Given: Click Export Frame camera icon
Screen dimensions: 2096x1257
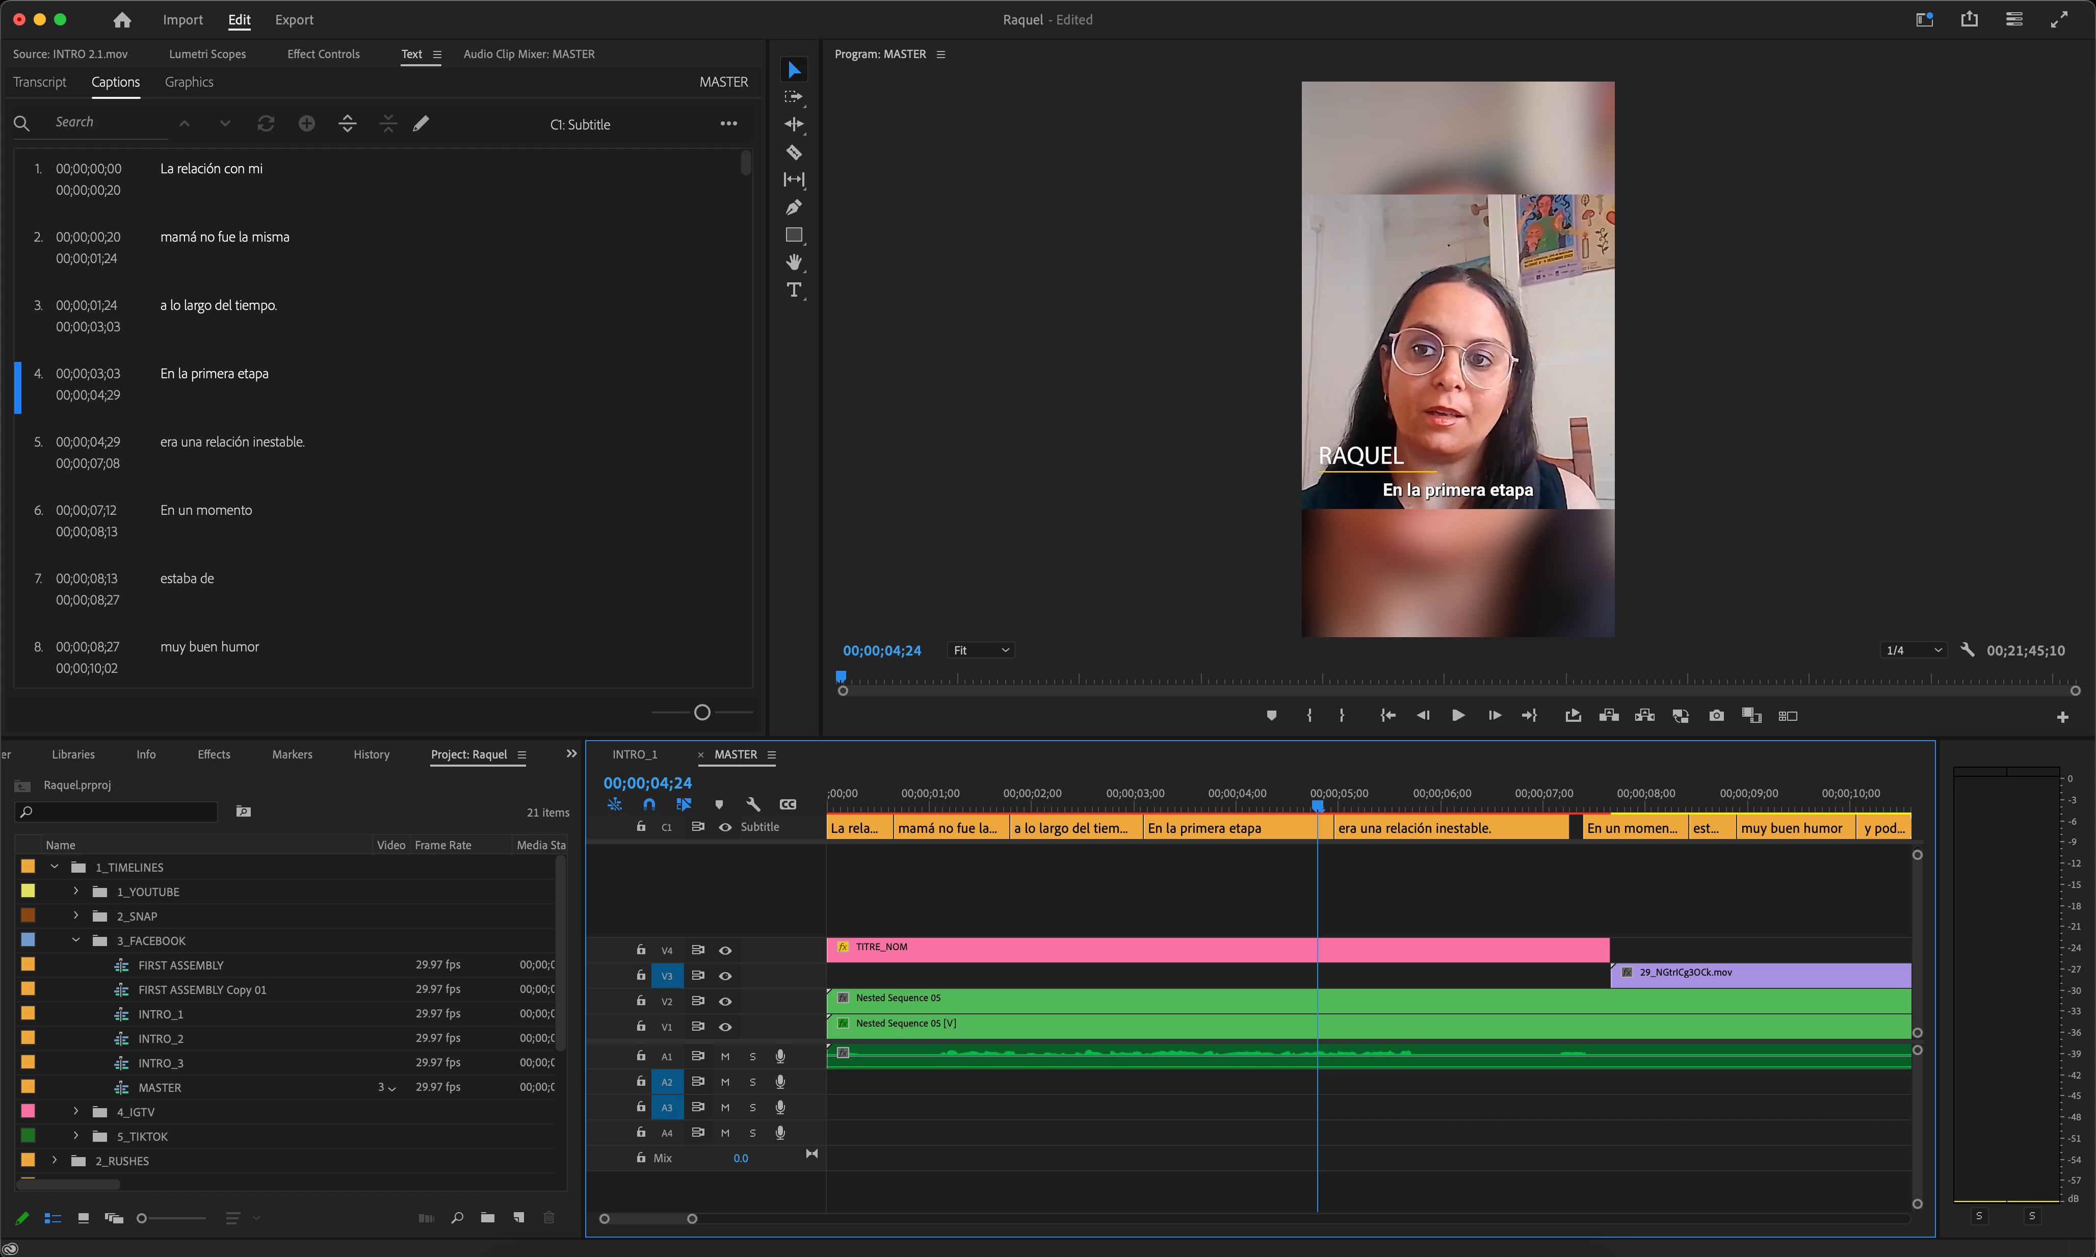Looking at the screenshot, I should pyautogui.click(x=1716, y=716).
